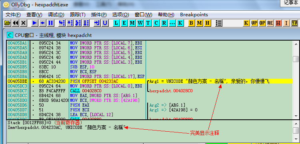Click the SUB ESP,10 instruction
Screen dimensions: 300x144
pos(82,67)
